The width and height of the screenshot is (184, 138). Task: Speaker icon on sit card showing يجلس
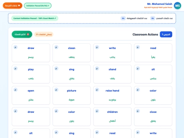point(138,68)
